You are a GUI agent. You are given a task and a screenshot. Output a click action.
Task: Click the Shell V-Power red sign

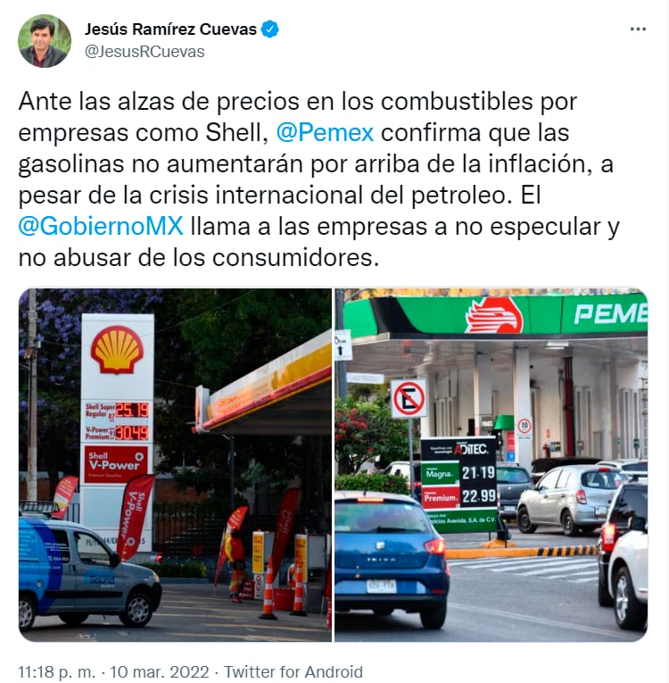[x=116, y=464]
